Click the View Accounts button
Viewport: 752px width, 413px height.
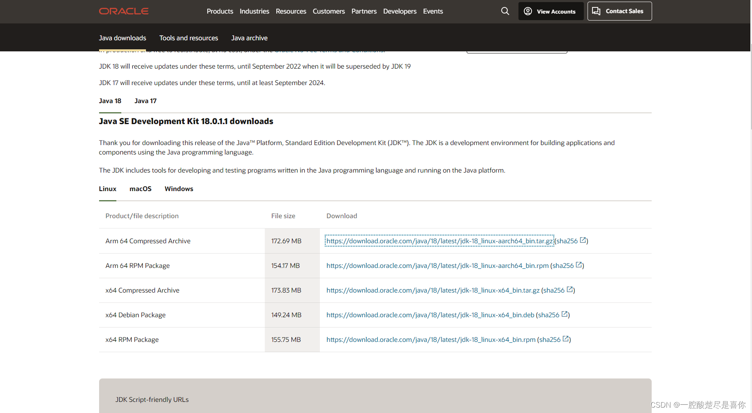coord(551,11)
